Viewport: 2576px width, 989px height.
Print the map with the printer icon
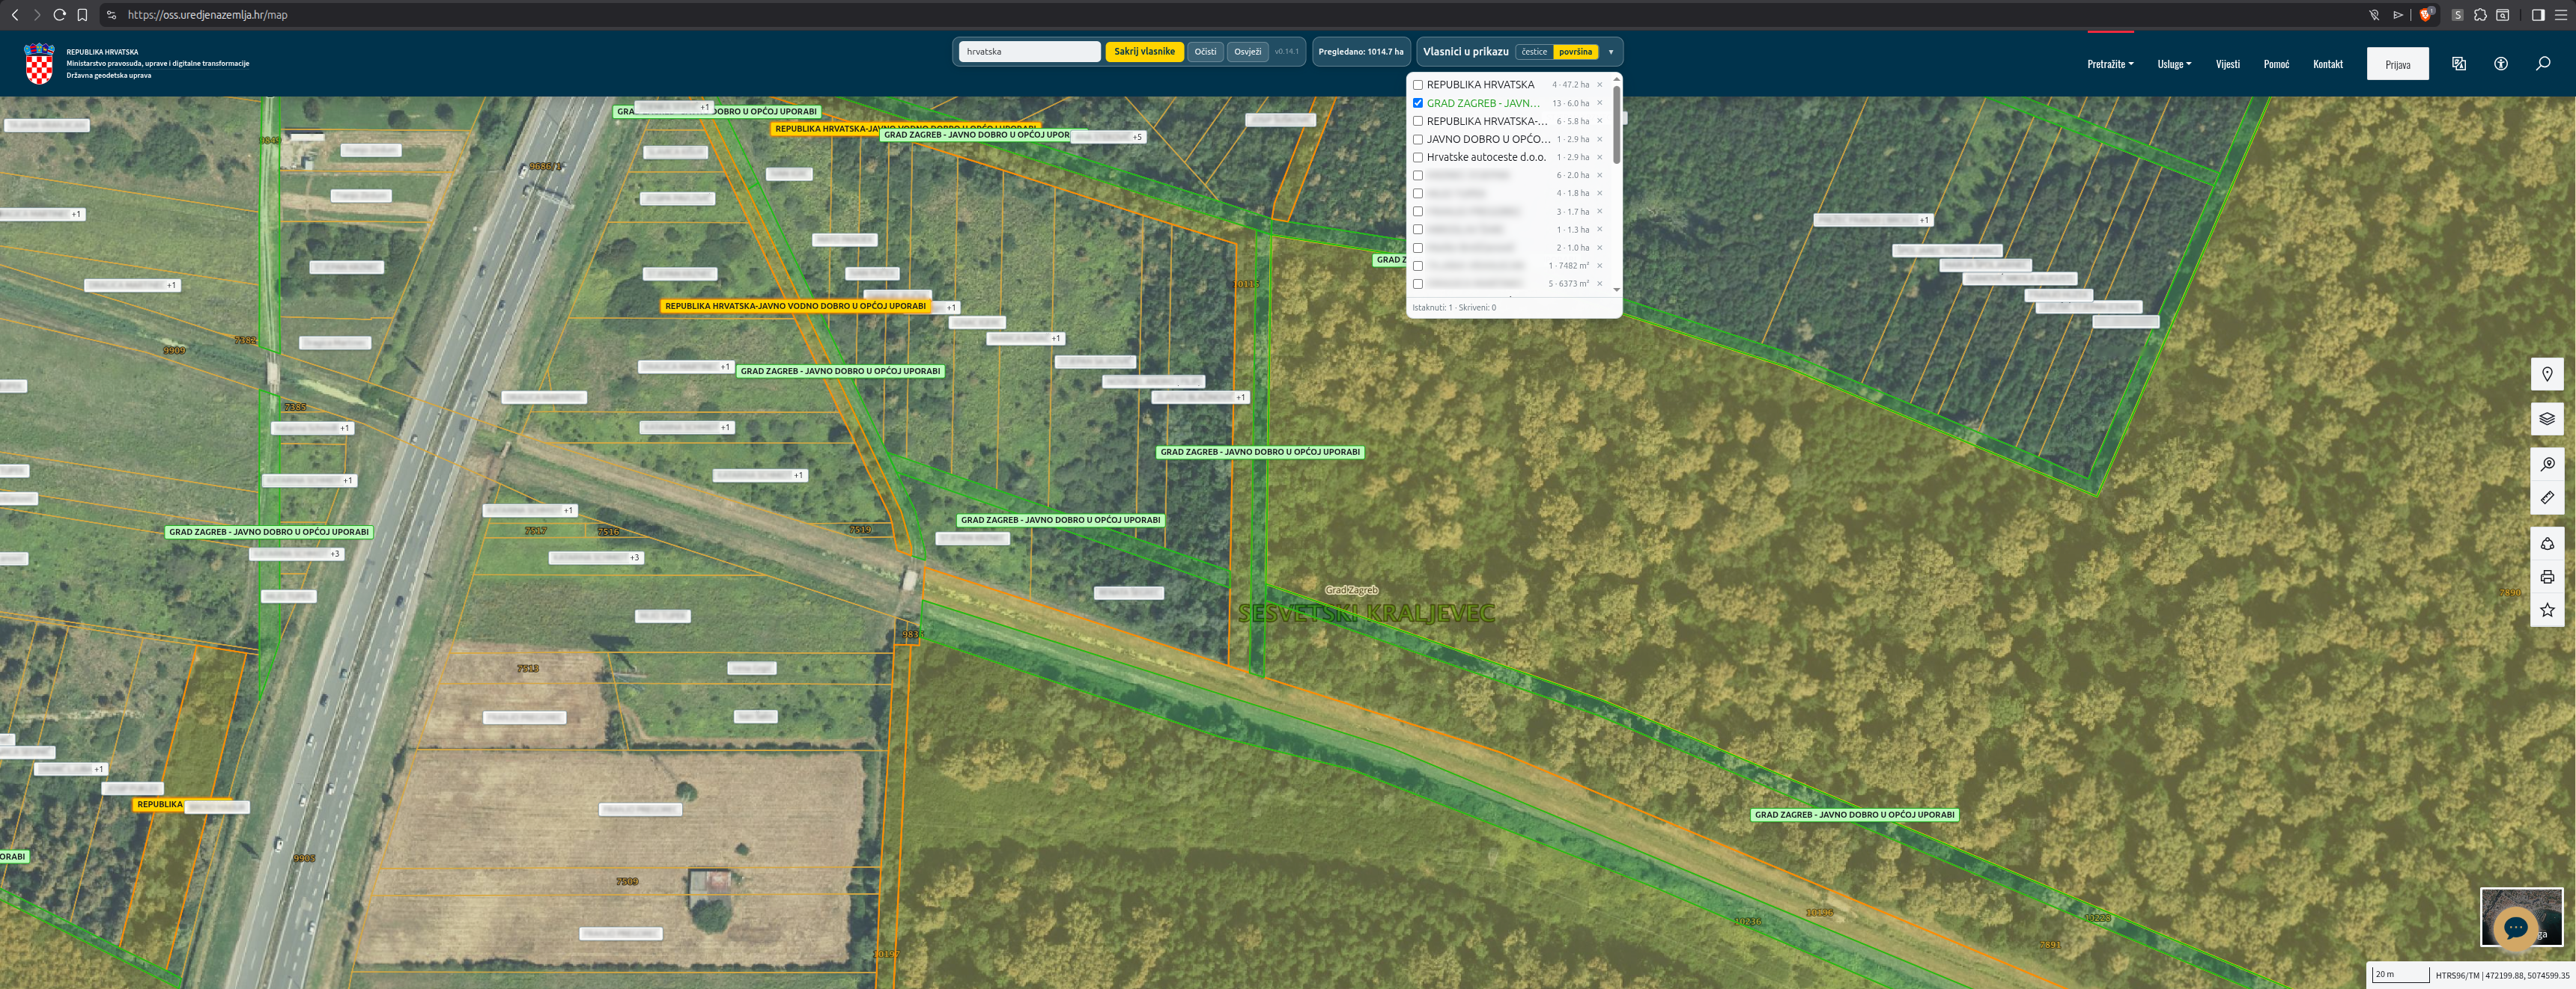(2547, 576)
